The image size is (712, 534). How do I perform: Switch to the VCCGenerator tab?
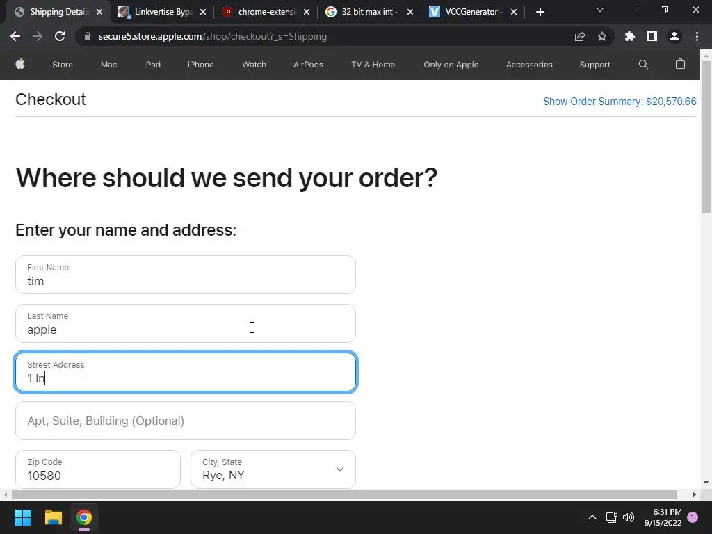tap(472, 12)
